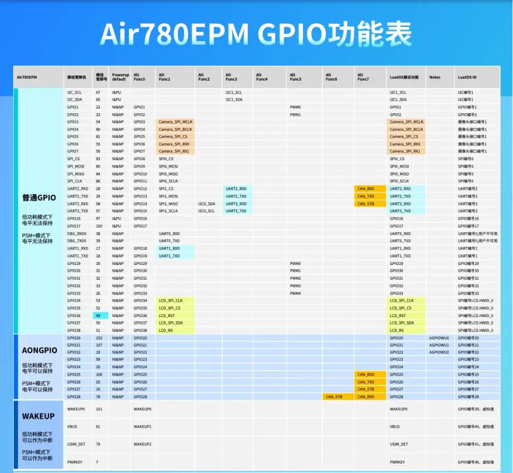This screenshot has height=473, width=513.
Task: Click pin number "79" in the USIM_DET row
Action: [x=98, y=444]
